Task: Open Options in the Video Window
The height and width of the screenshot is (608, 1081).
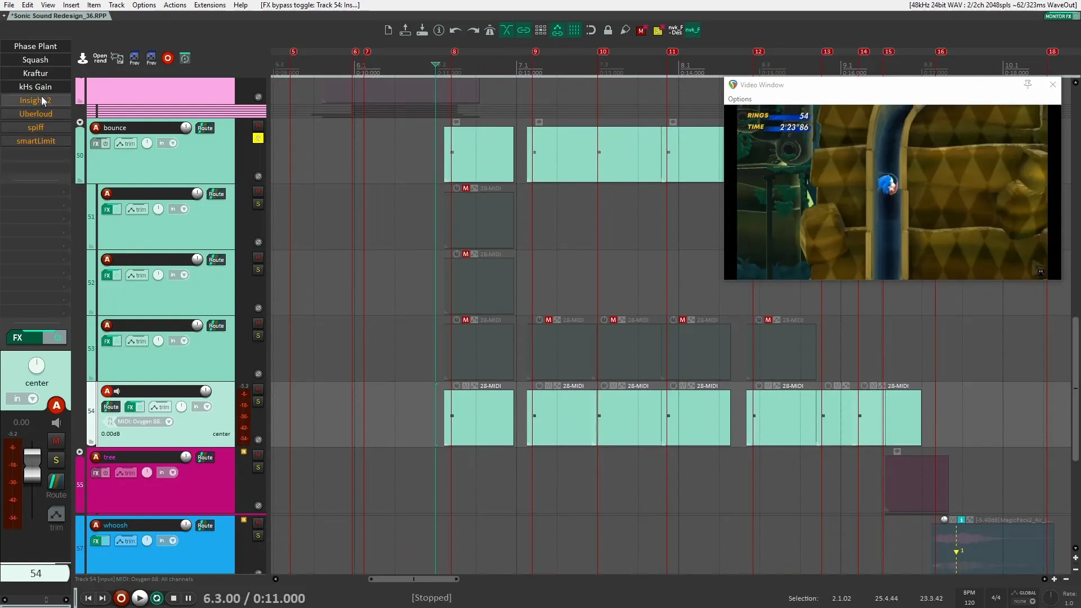Action: (x=740, y=99)
